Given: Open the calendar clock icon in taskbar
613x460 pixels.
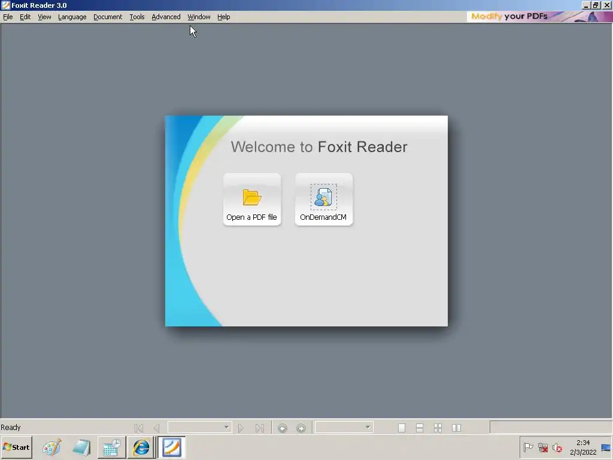Looking at the screenshot, I should point(112,447).
